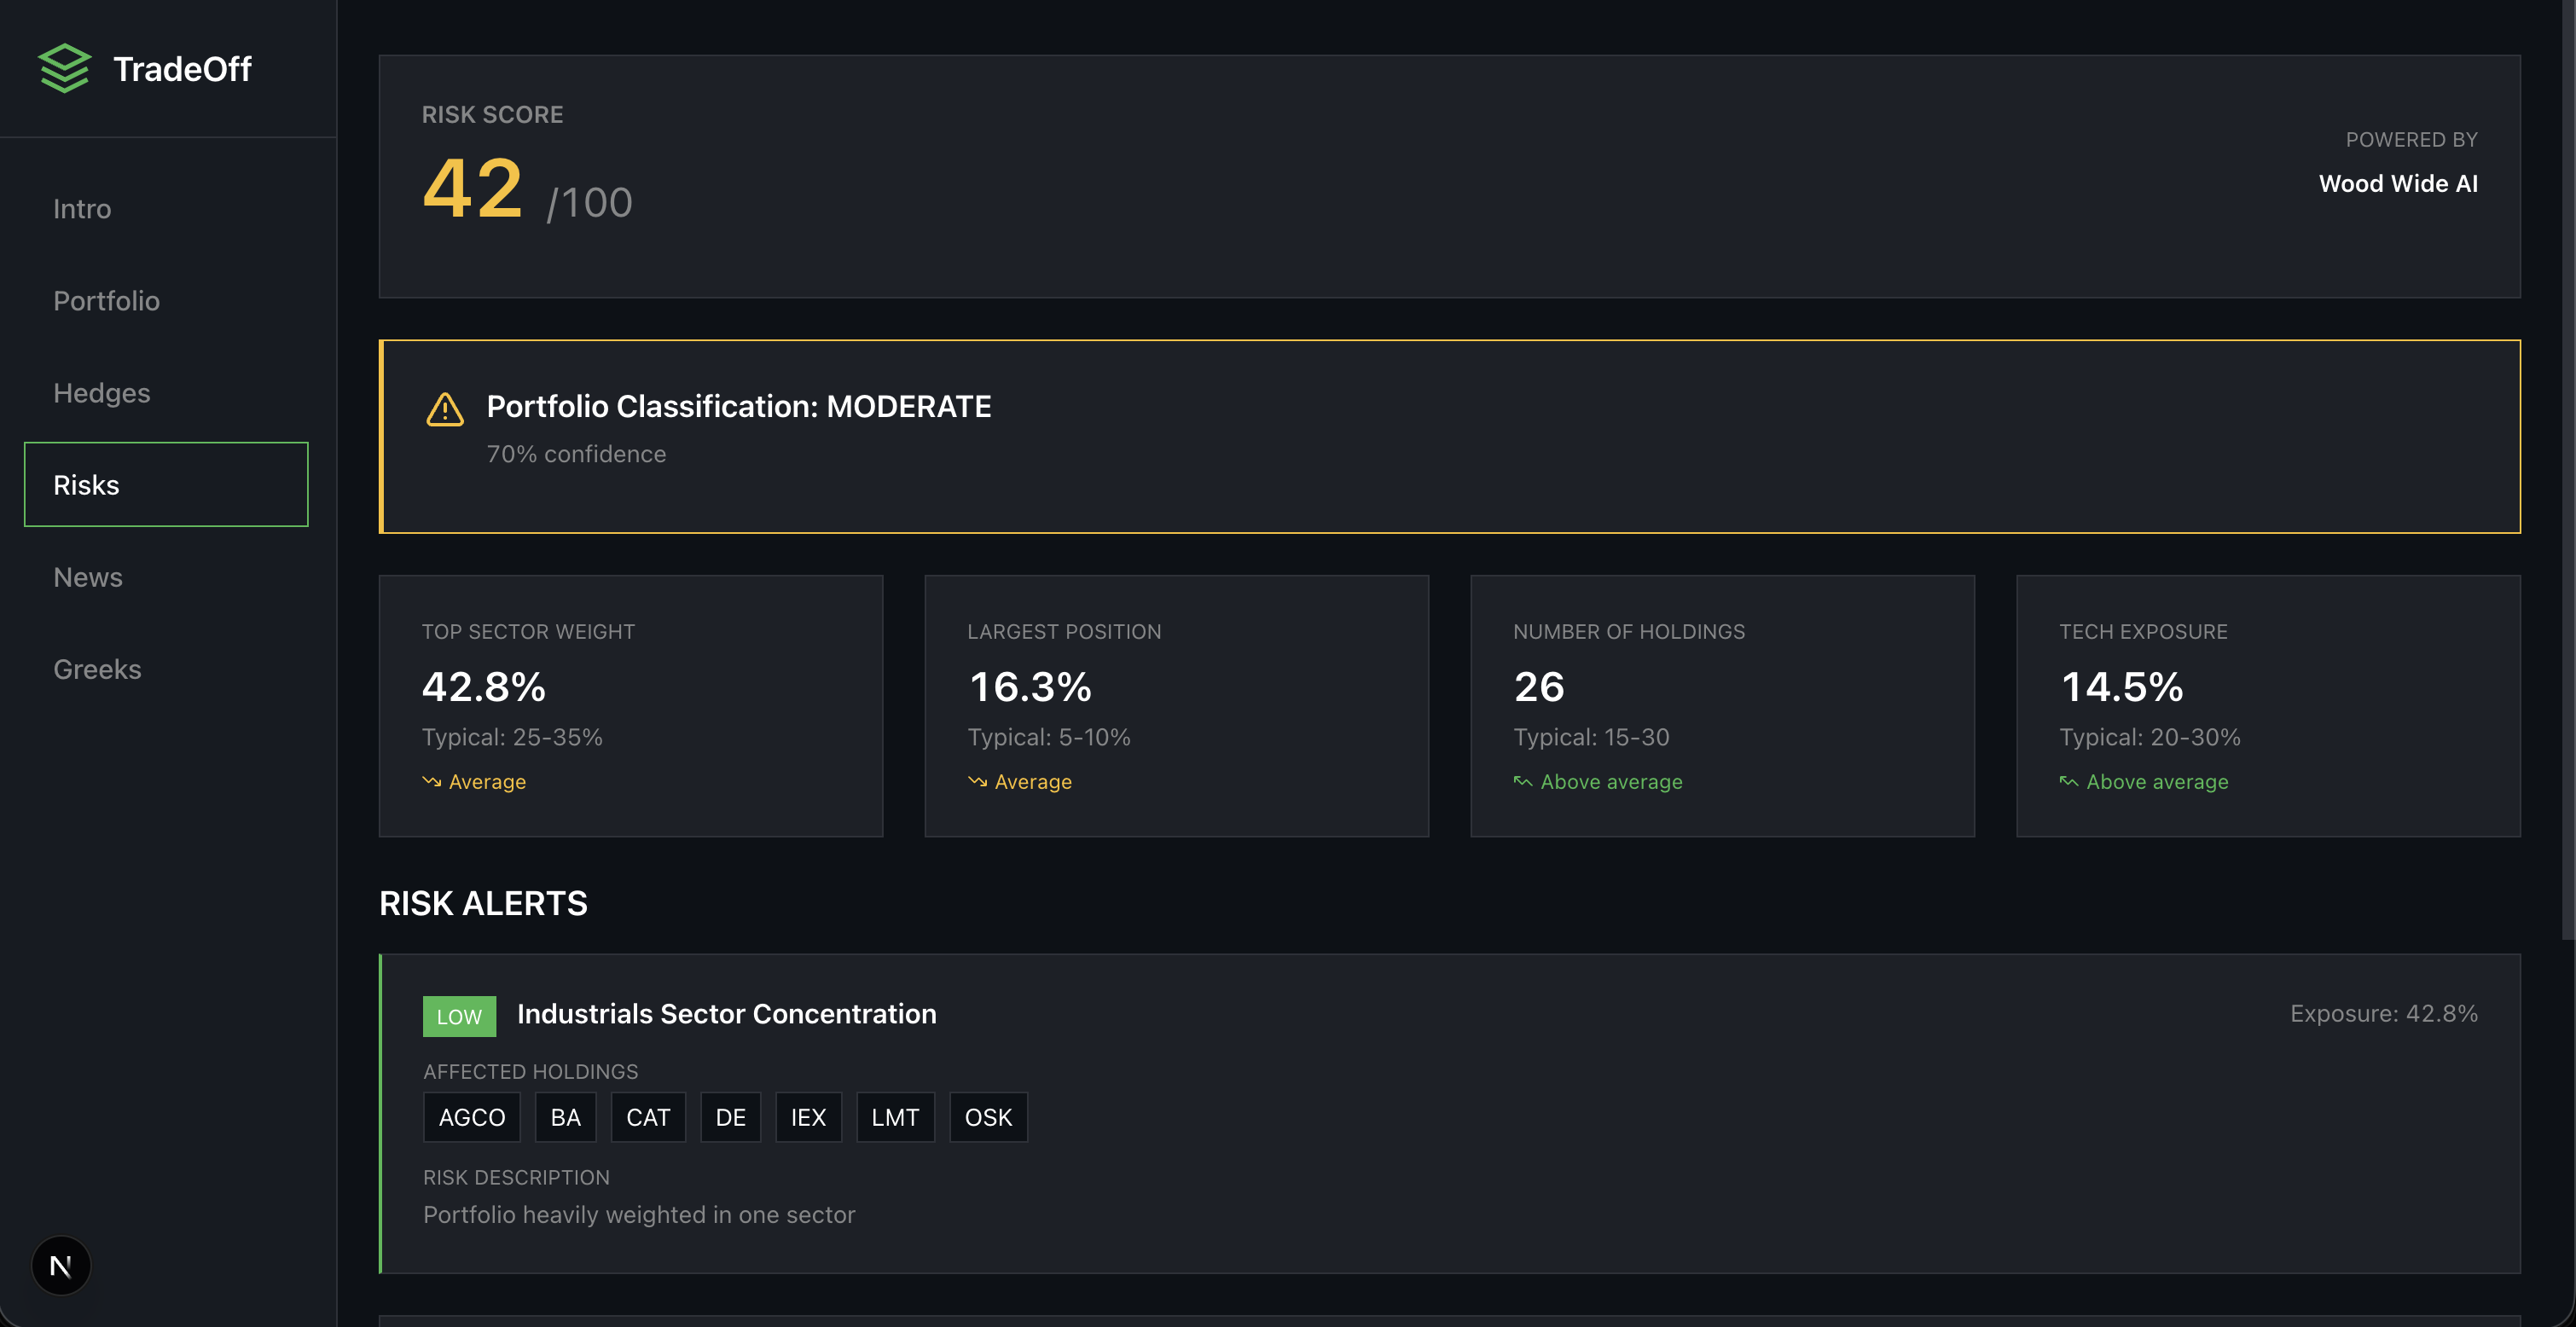This screenshot has width=2576, height=1327.
Task: Navigate to Hedges in sidebar
Action: click(x=102, y=393)
